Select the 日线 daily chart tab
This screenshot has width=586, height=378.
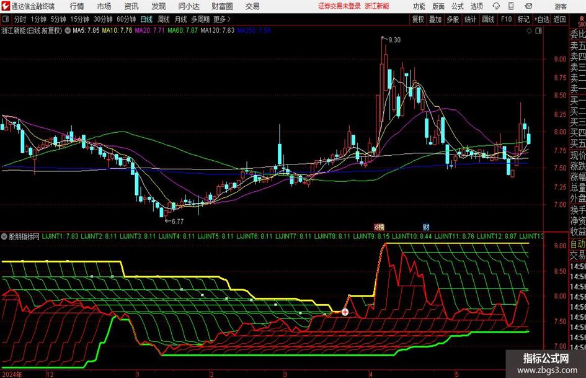[x=146, y=19]
